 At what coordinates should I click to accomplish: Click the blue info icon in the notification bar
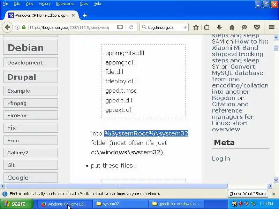click(x=5, y=194)
